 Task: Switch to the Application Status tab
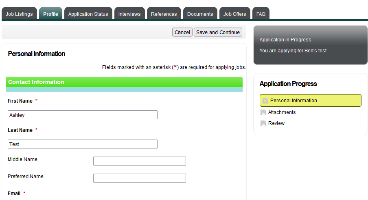coord(88,14)
